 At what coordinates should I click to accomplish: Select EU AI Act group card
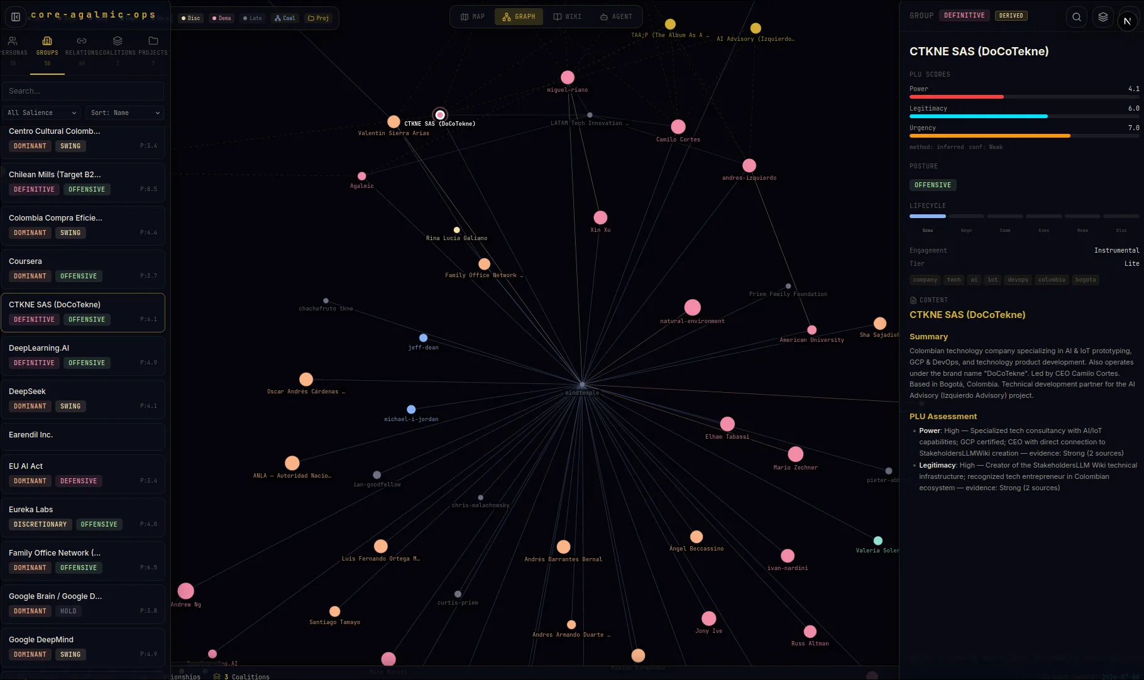83,474
